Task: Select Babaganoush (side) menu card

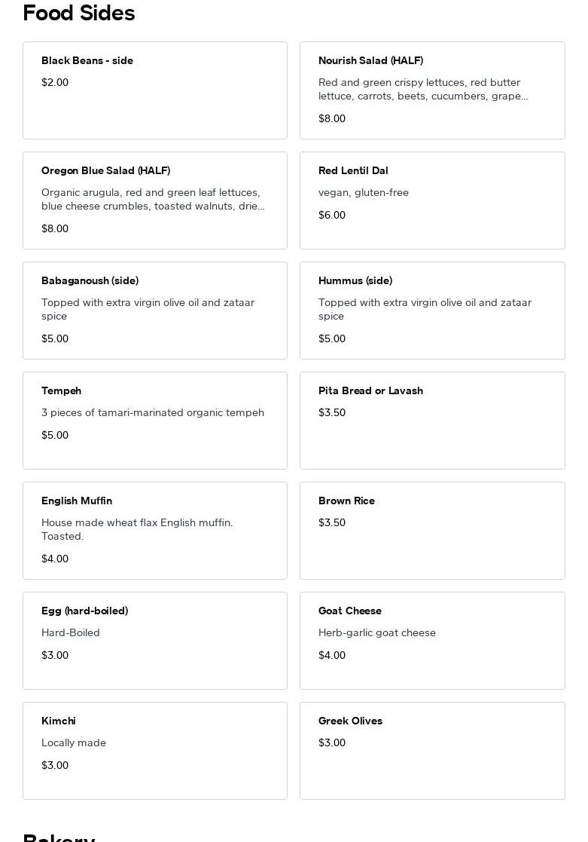Action: (155, 311)
